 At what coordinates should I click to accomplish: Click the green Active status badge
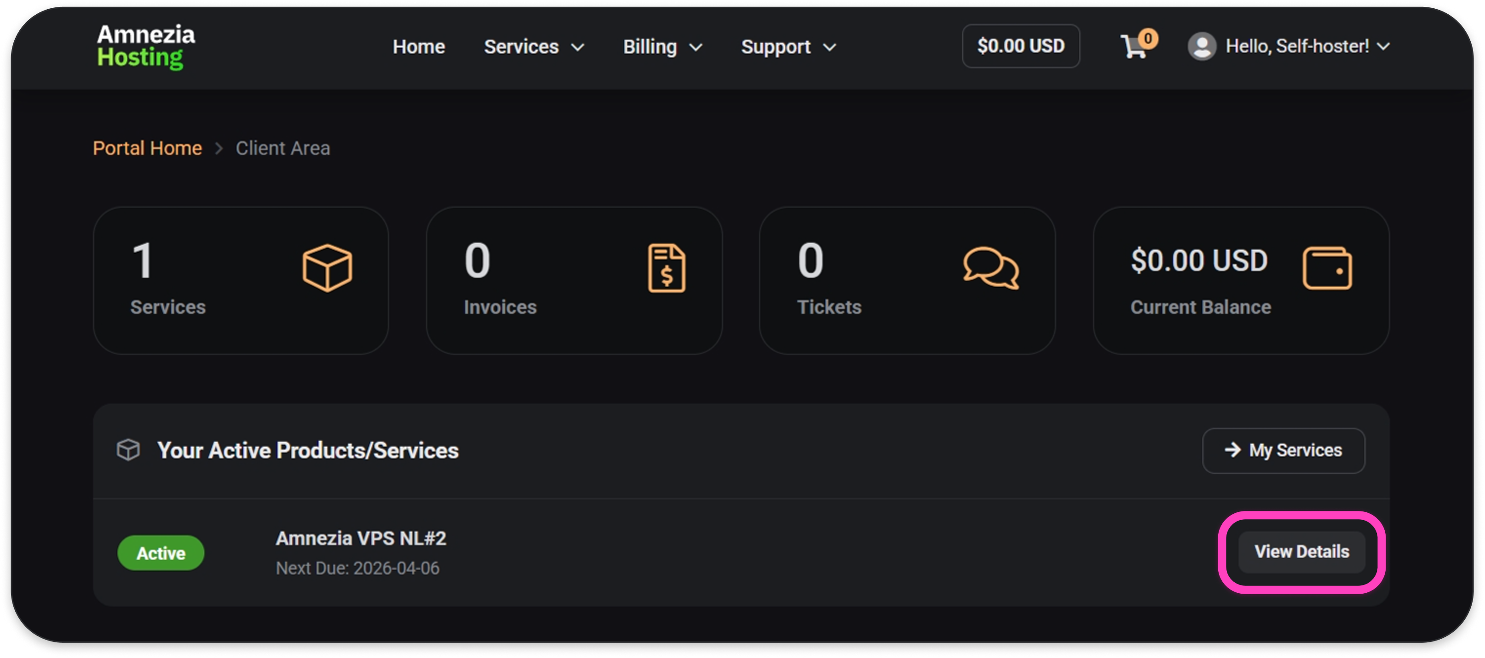[x=161, y=553]
